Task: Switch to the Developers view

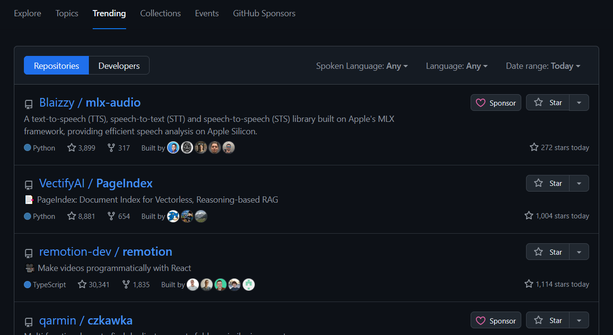Action: 119,66
